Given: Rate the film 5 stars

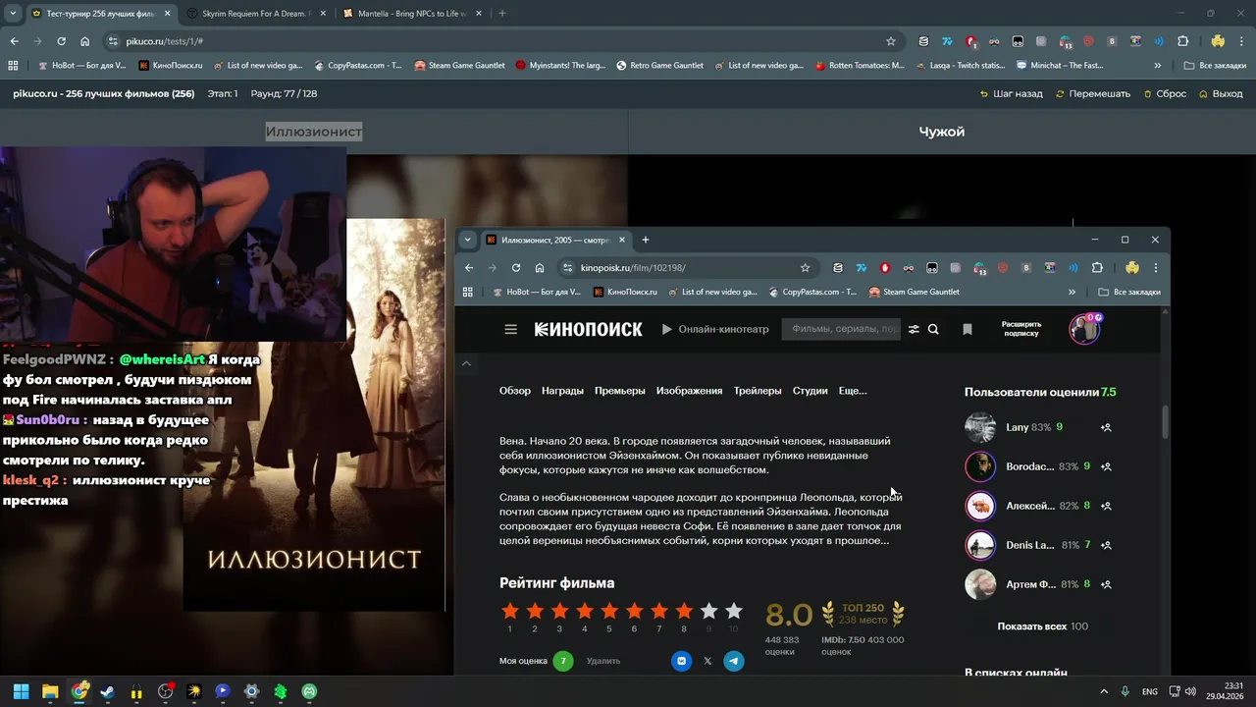Looking at the screenshot, I should 609,612.
